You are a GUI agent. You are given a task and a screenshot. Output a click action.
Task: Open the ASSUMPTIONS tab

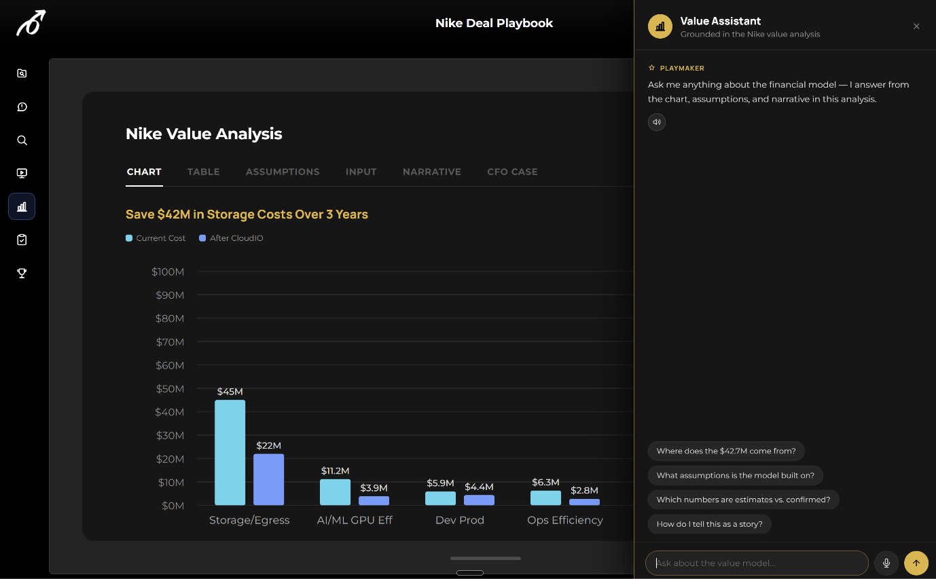(283, 172)
